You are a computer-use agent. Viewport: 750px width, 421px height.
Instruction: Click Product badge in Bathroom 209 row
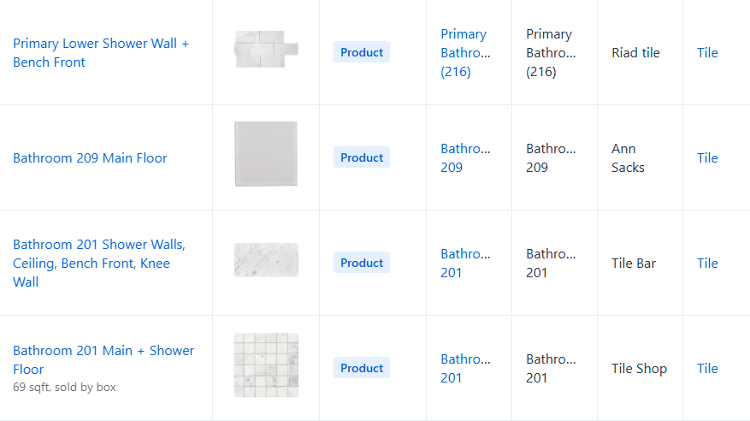click(x=362, y=157)
